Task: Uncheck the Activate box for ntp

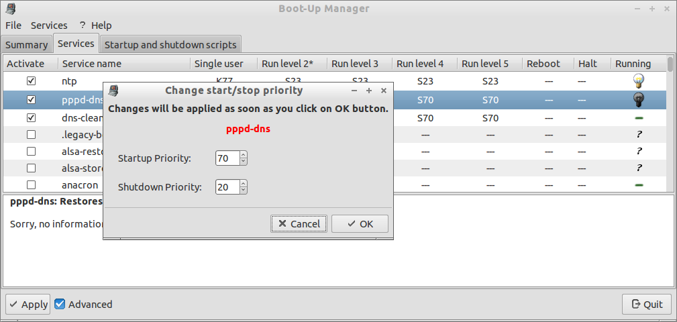Action: pyautogui.click(x=31, y=80)
